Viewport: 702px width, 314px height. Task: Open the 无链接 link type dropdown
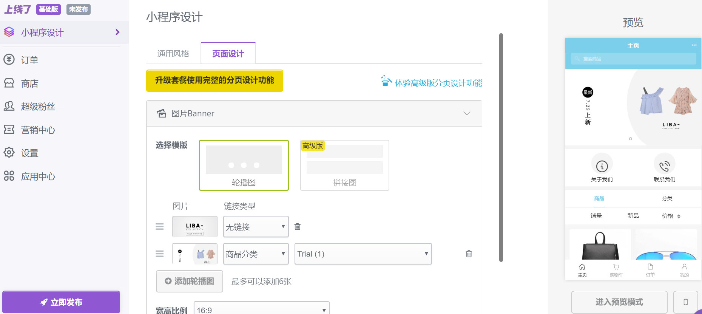(256, 227)
